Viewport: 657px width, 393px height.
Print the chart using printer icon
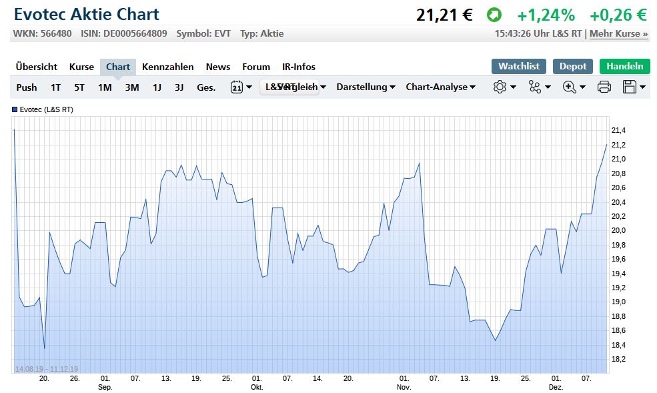click(604, 87)
